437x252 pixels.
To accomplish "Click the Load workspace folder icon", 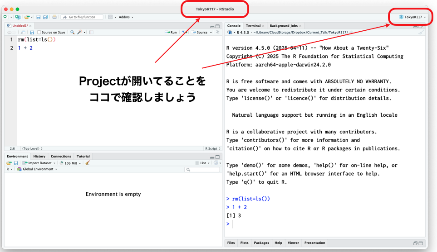I will tap(9, 163).
